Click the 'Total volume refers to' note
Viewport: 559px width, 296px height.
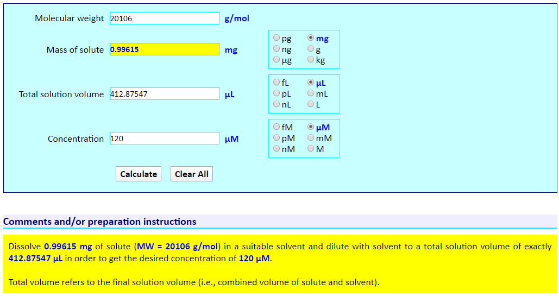pyautogui.click(x=194, y=282)
